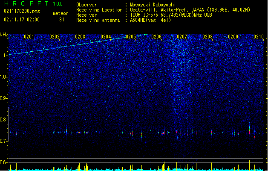Click the Receiving Location label

[x=99, y=10]
